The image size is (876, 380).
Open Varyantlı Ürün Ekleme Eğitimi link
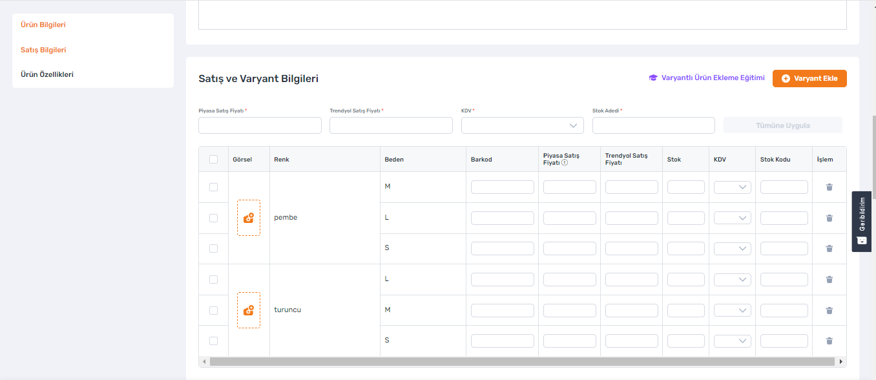(x=713, y=78)
